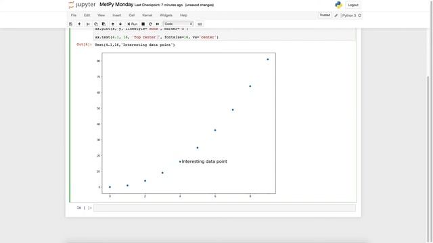Run the current cell
Image resolution: width=433 pixels, height=243 pixels.
pos(133,24)
